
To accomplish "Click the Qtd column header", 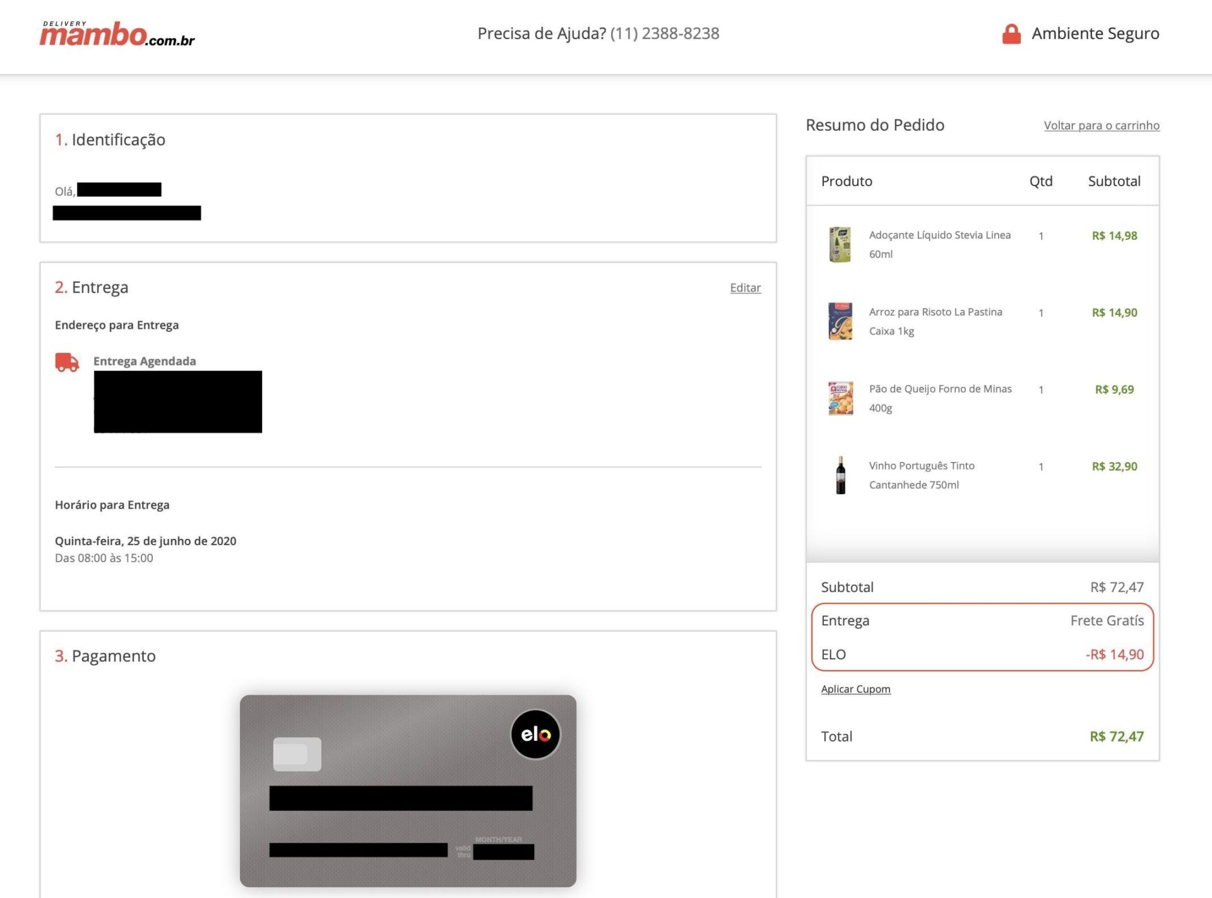I will (x=1041, y=181).
